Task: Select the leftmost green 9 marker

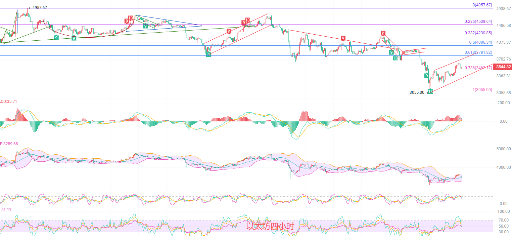Action: 56,38
